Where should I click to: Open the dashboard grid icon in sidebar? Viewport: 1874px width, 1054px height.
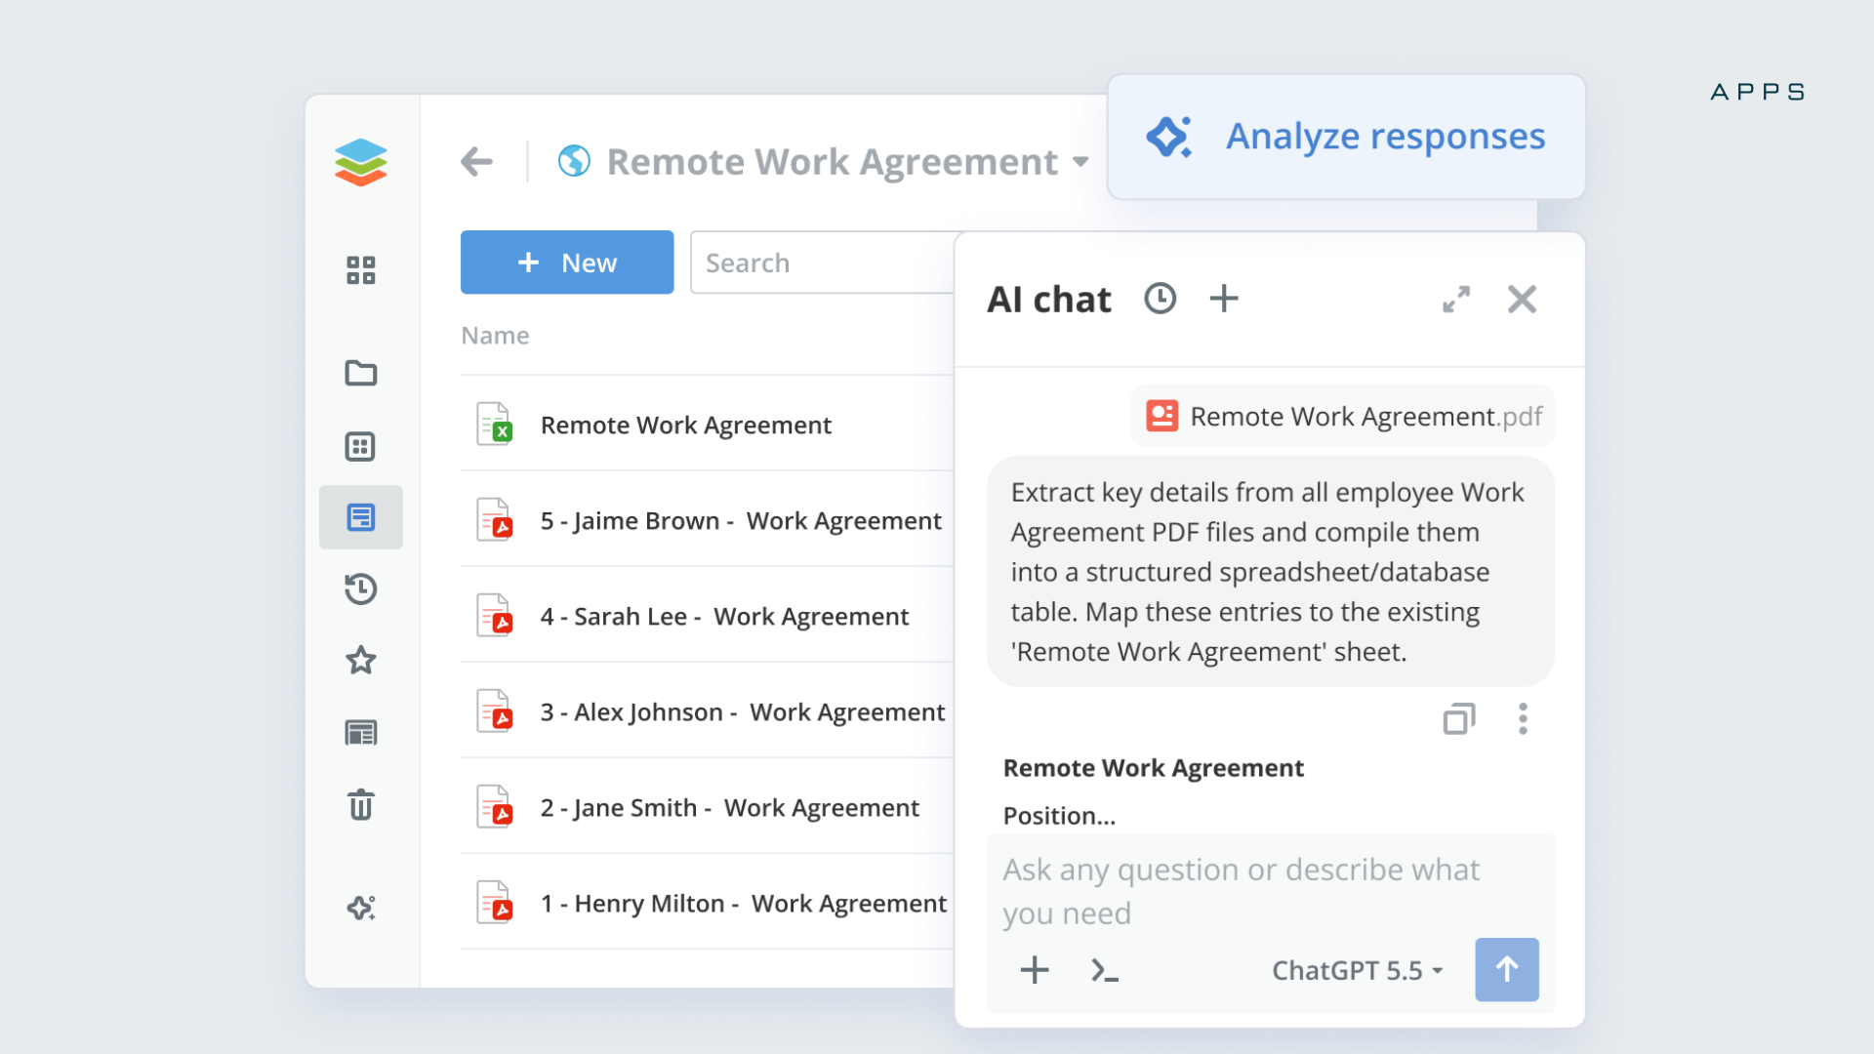(360, 270)
